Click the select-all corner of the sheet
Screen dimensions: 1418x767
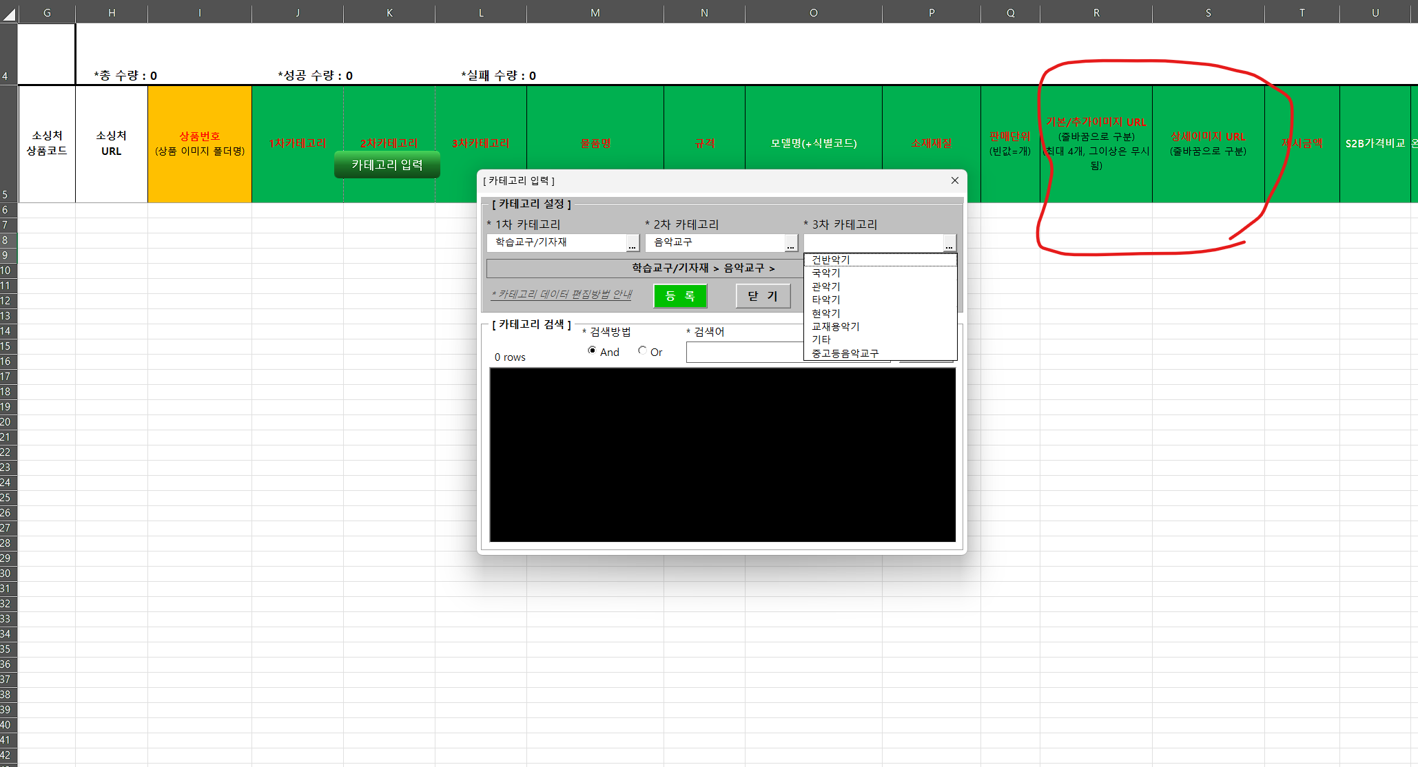coord(8,12)
